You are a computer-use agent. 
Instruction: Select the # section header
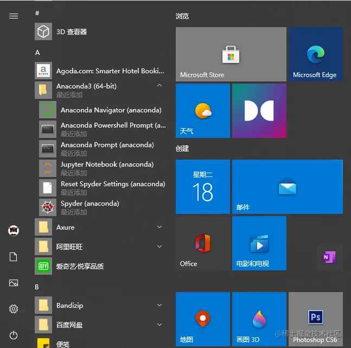click(x=37, y=13)
